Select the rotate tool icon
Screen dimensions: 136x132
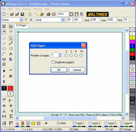(x=11, y=59)
